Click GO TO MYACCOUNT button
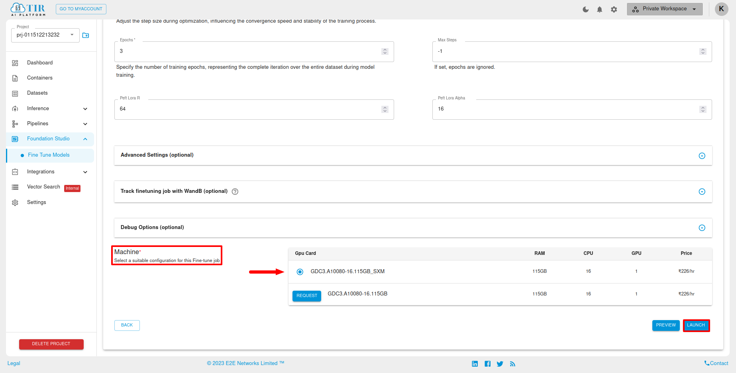Image resolution: width=736 pixels, height=373 pixels. coord(81,9)
